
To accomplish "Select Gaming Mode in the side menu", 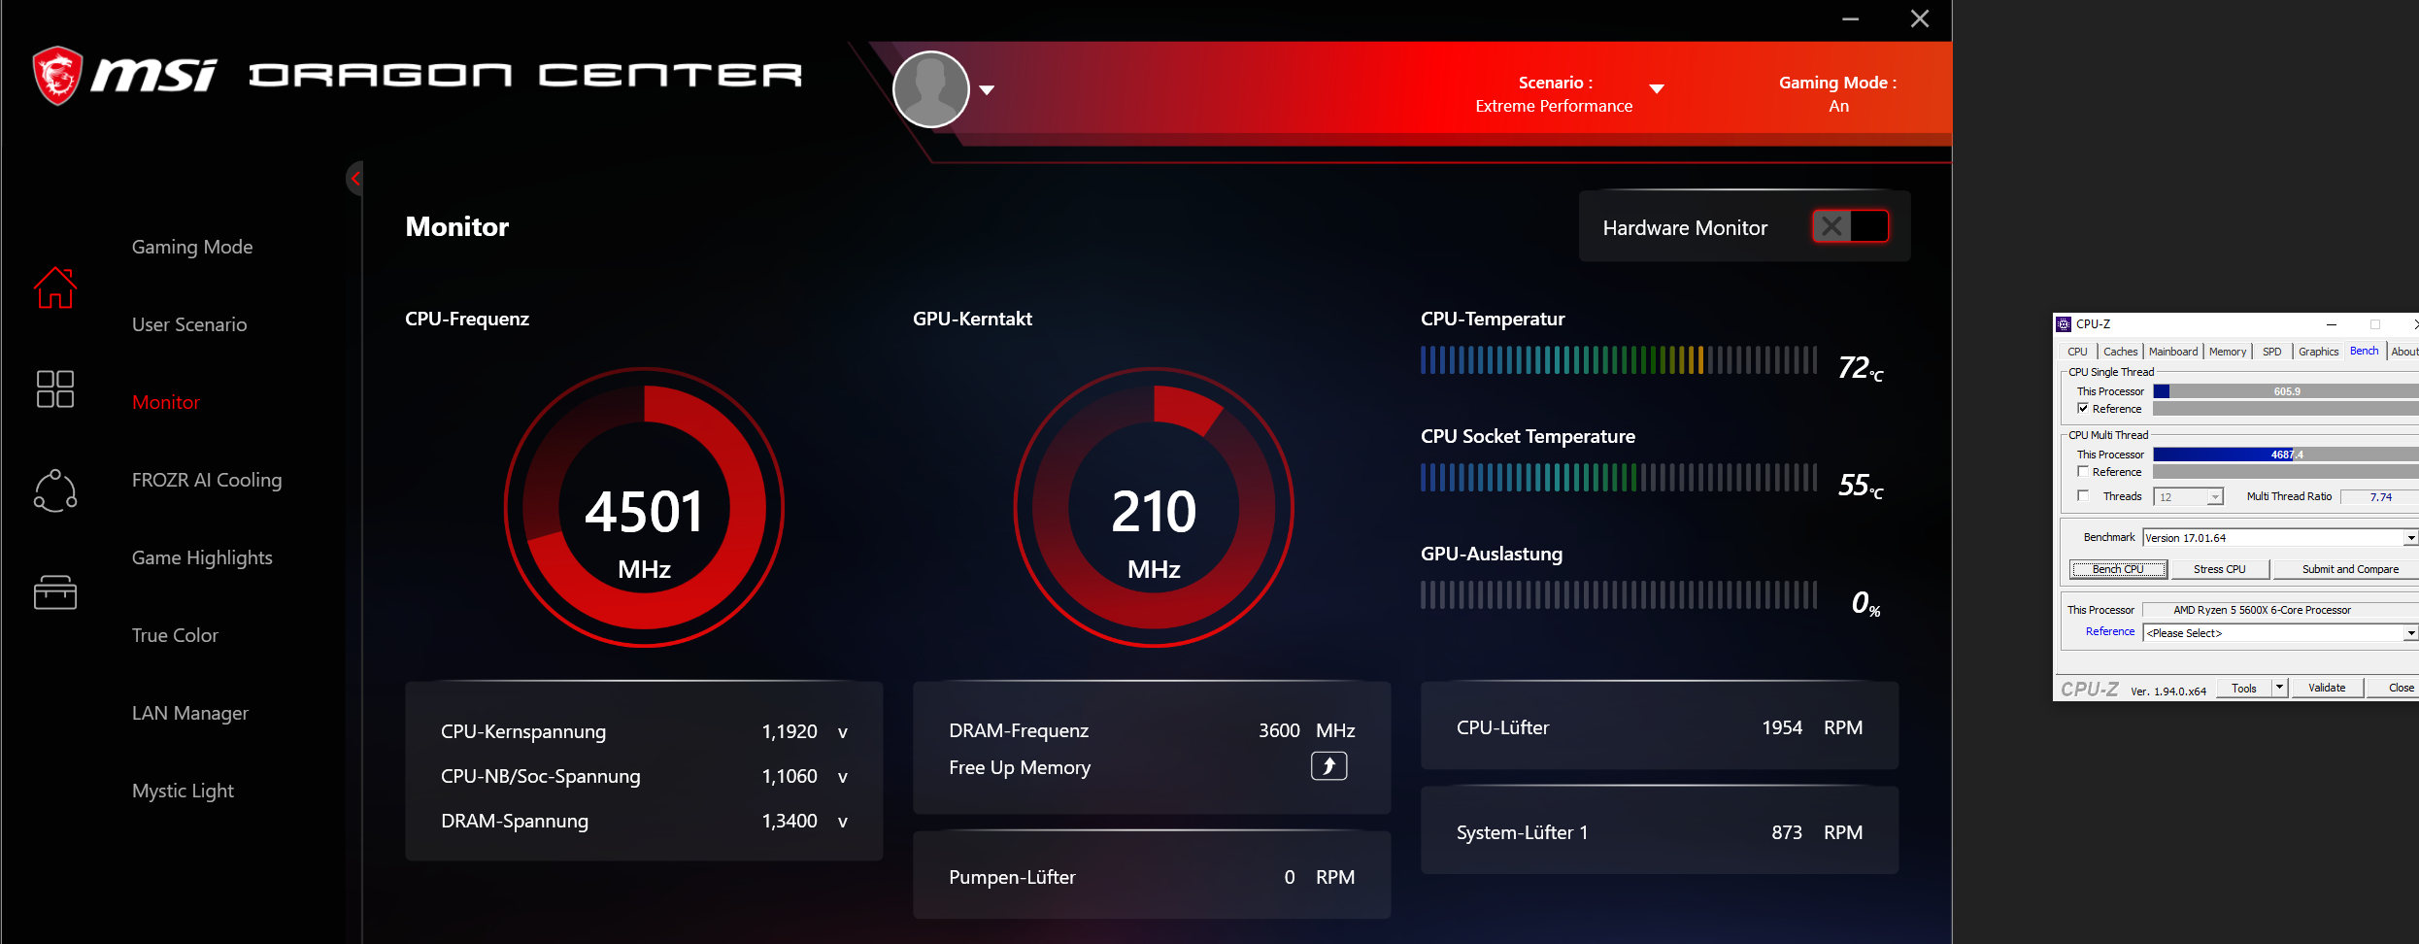I will coord(192,247).
